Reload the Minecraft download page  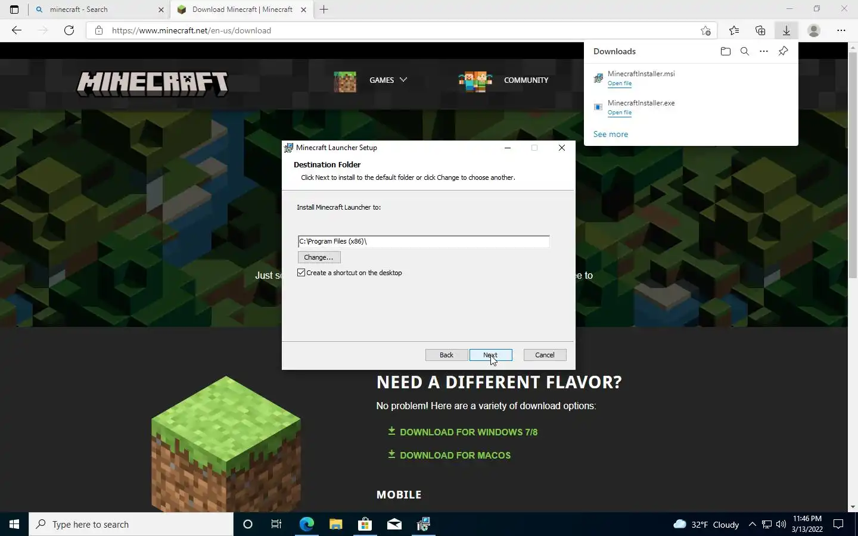click(x=69, y=30)
